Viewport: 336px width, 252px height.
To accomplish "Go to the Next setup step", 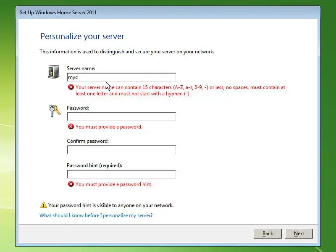I will 299,234.
